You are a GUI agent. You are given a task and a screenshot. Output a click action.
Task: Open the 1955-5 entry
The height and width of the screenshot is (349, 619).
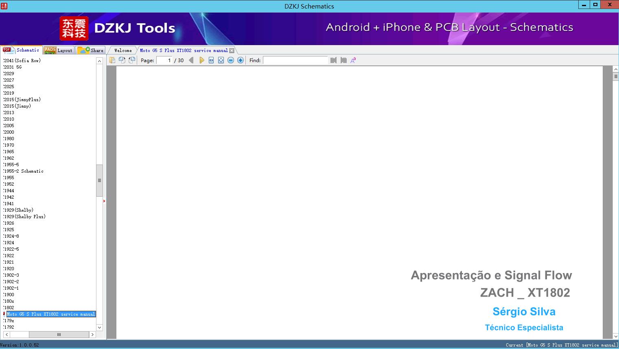pos(11,165)
